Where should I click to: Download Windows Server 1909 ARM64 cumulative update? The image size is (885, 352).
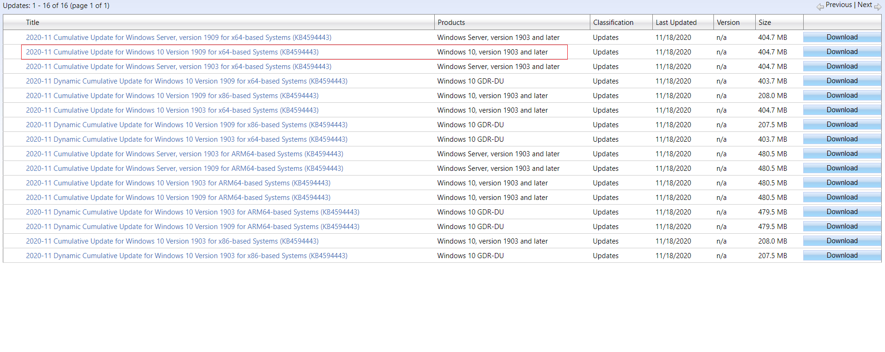842,168
